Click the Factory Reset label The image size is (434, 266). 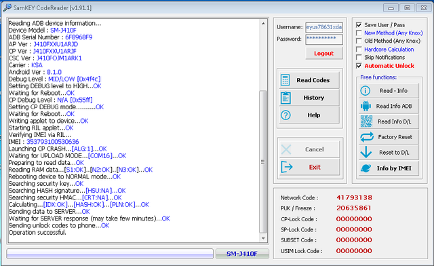(x=395, y=137)
